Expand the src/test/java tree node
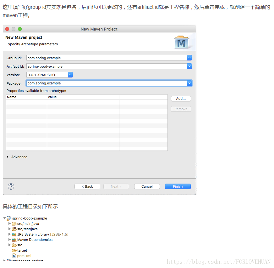This screenshot has height=268, width=274. tap(10, 229)
